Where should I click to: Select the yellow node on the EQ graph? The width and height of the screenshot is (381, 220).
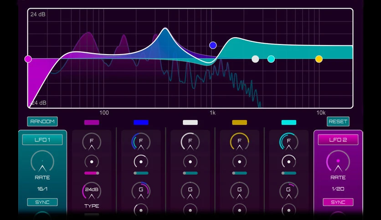pos(319,59)
